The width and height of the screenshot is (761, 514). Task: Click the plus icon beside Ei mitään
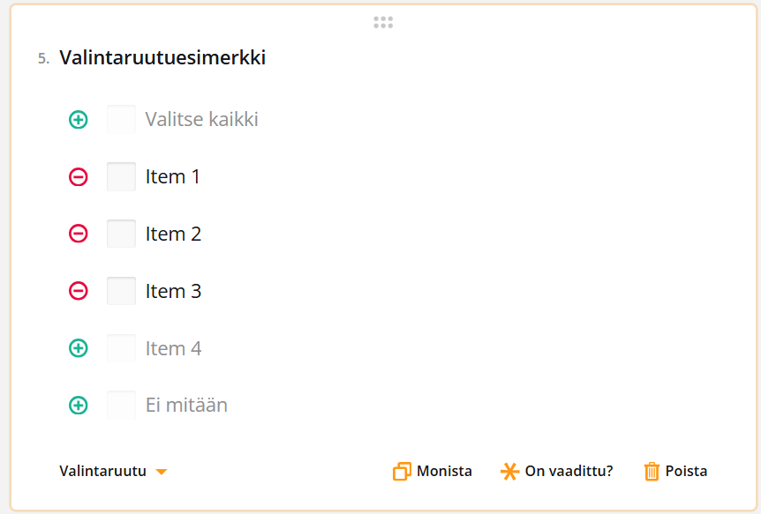coord(78,405)
